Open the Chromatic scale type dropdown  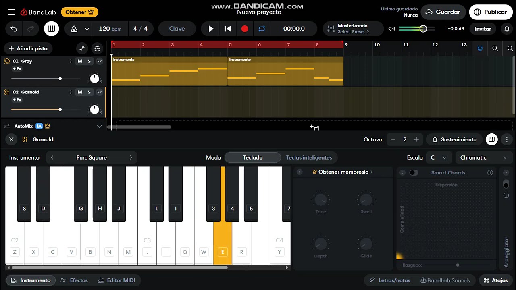(x=484, y=157)
